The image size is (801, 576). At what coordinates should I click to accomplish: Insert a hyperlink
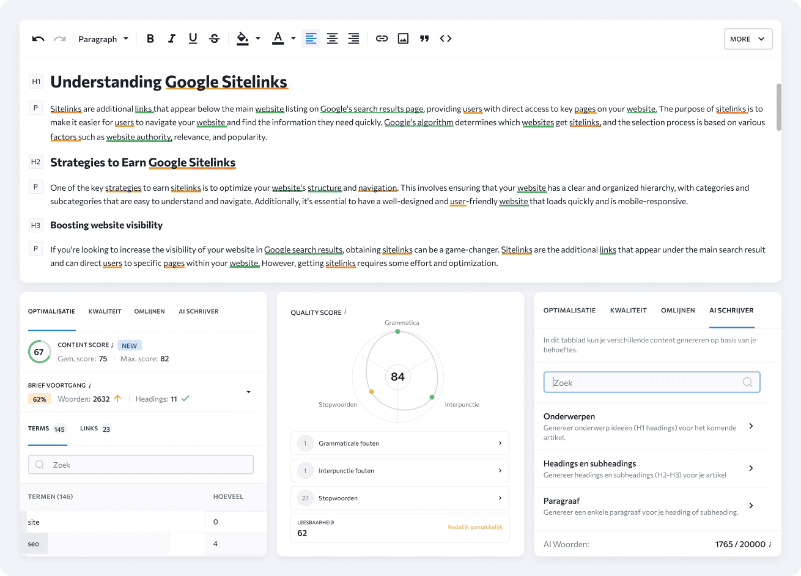coord(382,39)
